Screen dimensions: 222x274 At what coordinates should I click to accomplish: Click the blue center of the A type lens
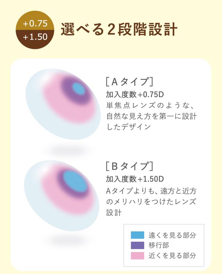click(79, 88)
